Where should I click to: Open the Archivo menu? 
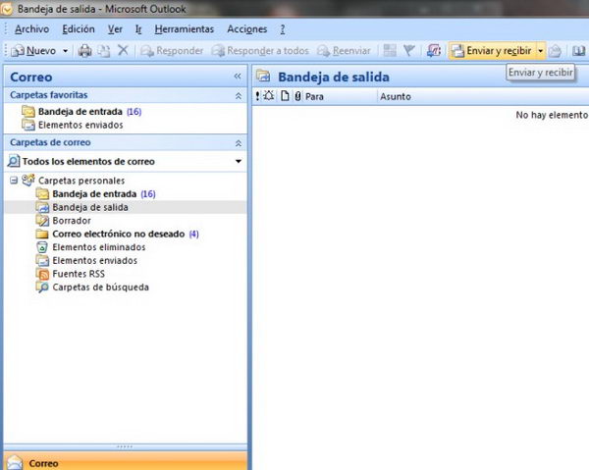pyautogui.click(x=31, y=29)
